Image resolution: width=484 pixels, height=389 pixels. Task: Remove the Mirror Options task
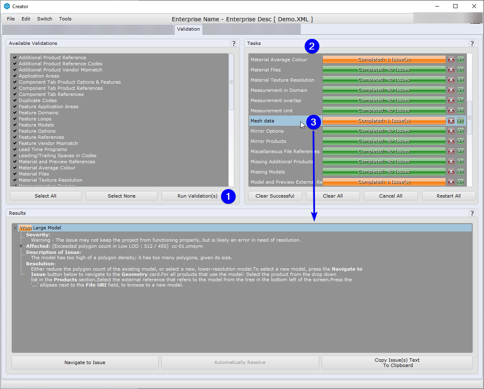[x=451, y=131]
